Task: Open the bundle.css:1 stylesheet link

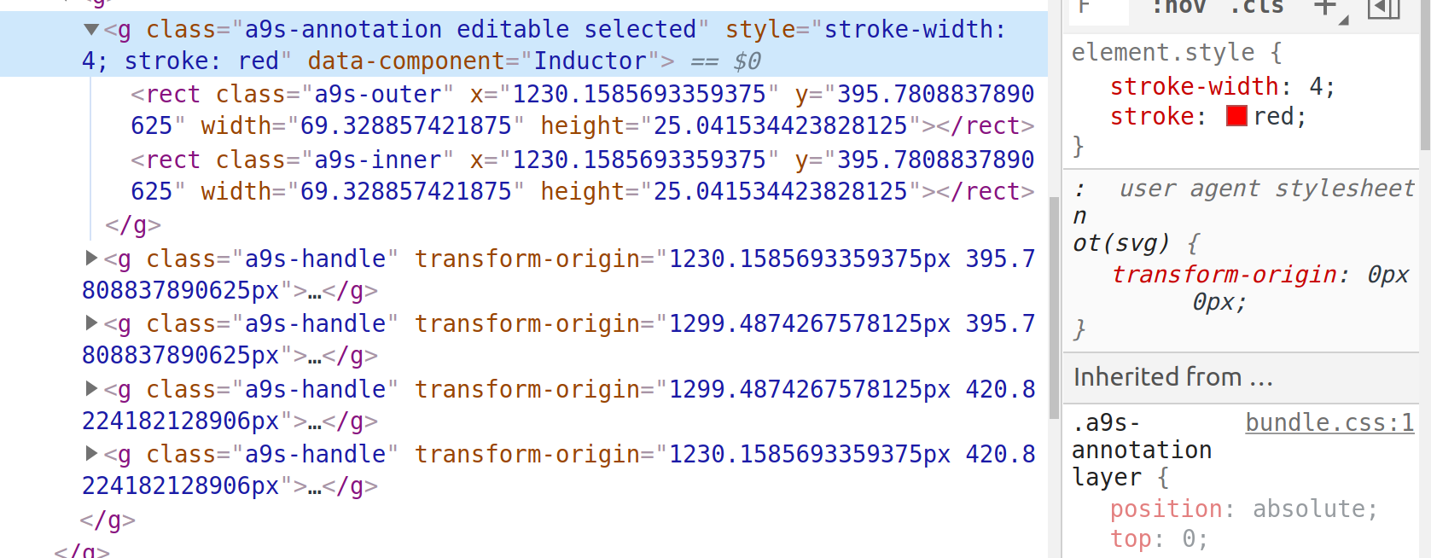Action: pyautogui.click(x=1329, y=422)
